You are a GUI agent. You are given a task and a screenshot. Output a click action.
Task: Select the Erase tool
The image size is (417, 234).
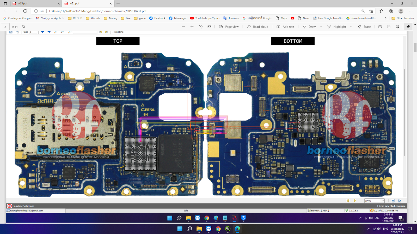(x=364, y=27)
